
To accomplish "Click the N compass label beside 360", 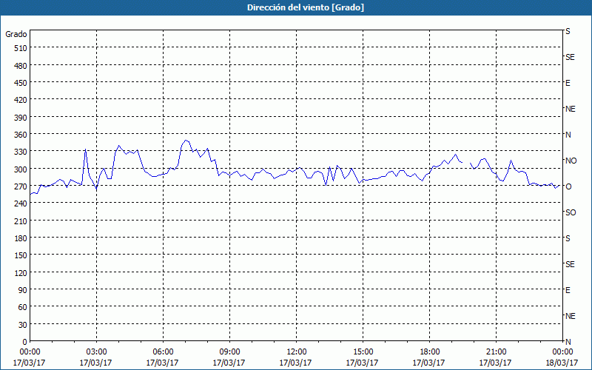I will pyautogui.click(x=568, y=135).
